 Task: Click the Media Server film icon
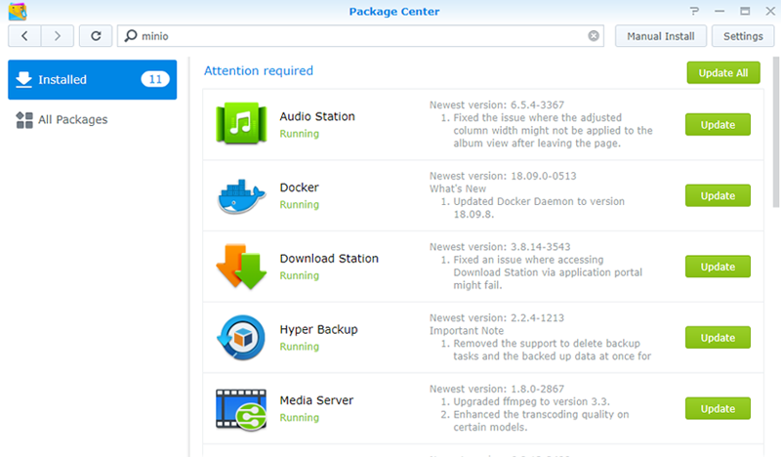pos(241,409)
